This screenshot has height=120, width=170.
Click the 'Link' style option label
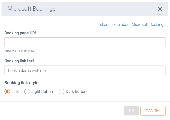(x=15, y=92)
